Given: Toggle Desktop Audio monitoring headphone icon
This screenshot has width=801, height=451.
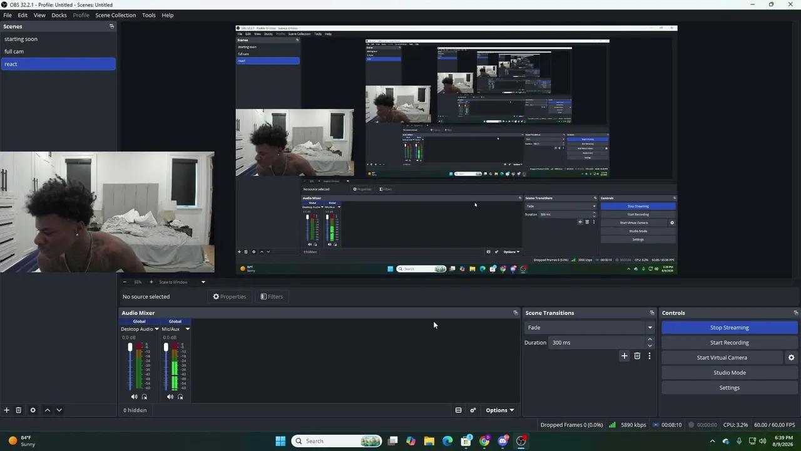Looking at the screenshot, I should coord(145,397).
